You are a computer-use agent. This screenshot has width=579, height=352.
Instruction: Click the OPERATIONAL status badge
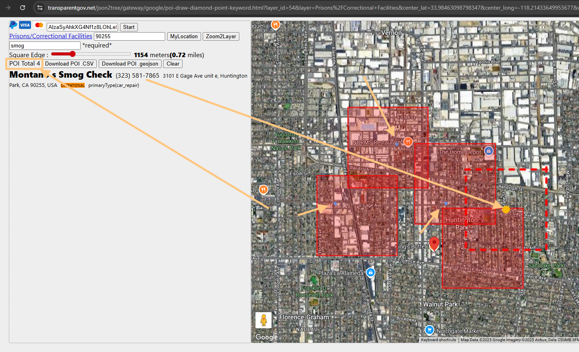pos(73,85)
